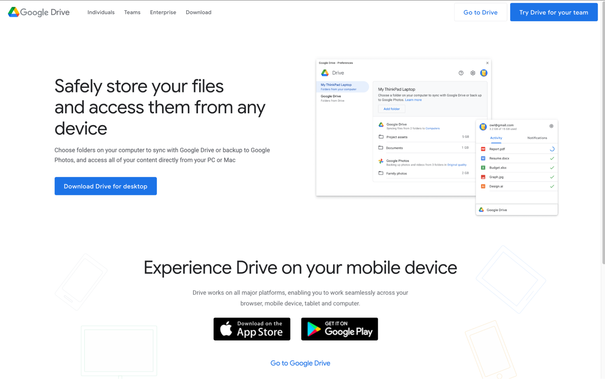Switch to the Notifications tab
Image resolution: width=605 pixels, height=379 pixels.
(537, 138)
